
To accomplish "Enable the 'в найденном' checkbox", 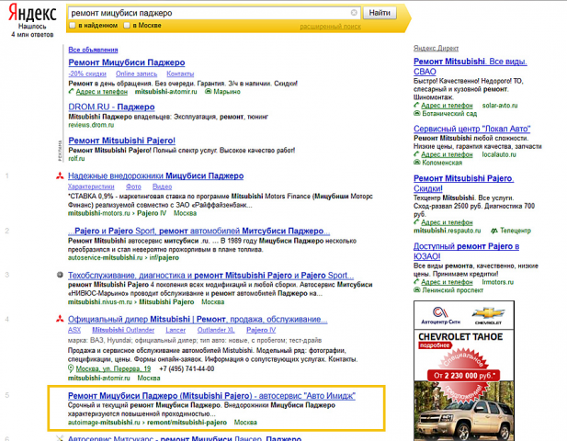I will [73, 26].
